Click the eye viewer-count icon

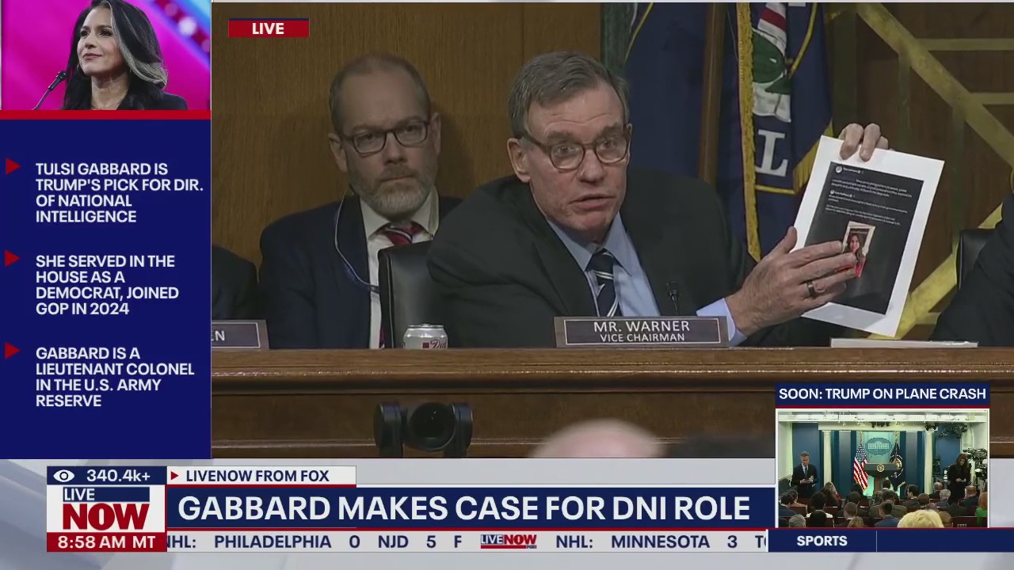tap(63, 476)
